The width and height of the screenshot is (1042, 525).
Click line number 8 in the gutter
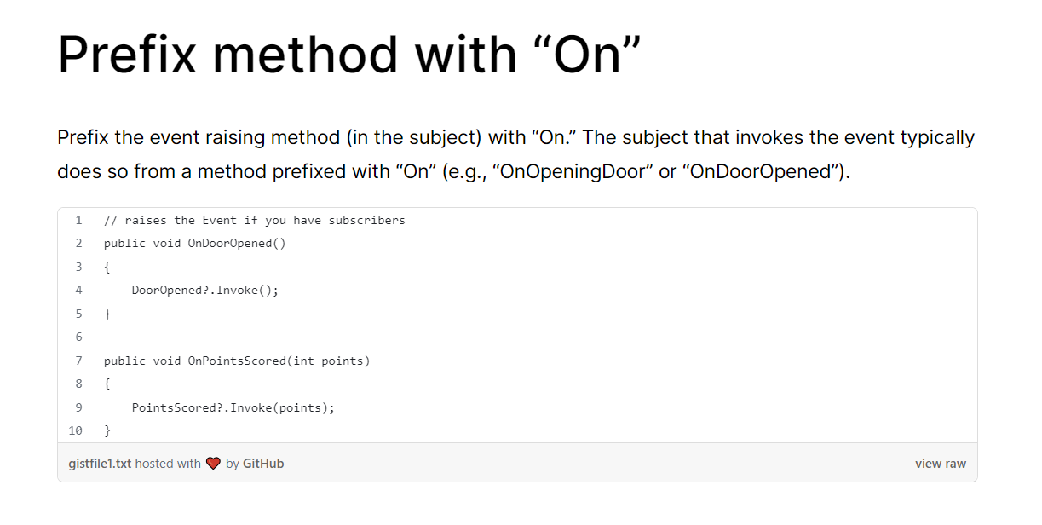click(x=78, y=384)
